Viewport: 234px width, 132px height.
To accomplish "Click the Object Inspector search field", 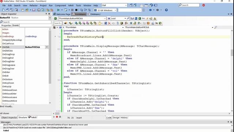I will coord(26,22).
